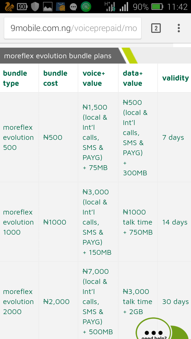Select the data+ value column header
This screenshot has height=339, width=191.
coord(133,78)
